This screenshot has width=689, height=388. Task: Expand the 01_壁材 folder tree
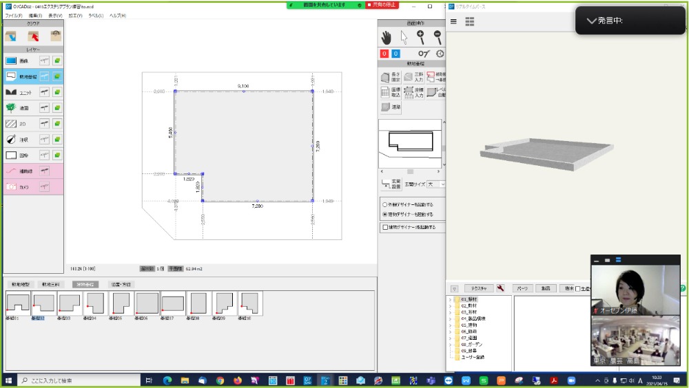(451, 300)
